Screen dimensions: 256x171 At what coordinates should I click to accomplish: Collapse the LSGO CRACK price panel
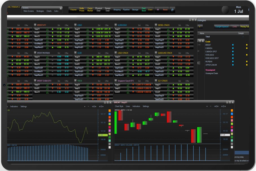tap(116, 53)
